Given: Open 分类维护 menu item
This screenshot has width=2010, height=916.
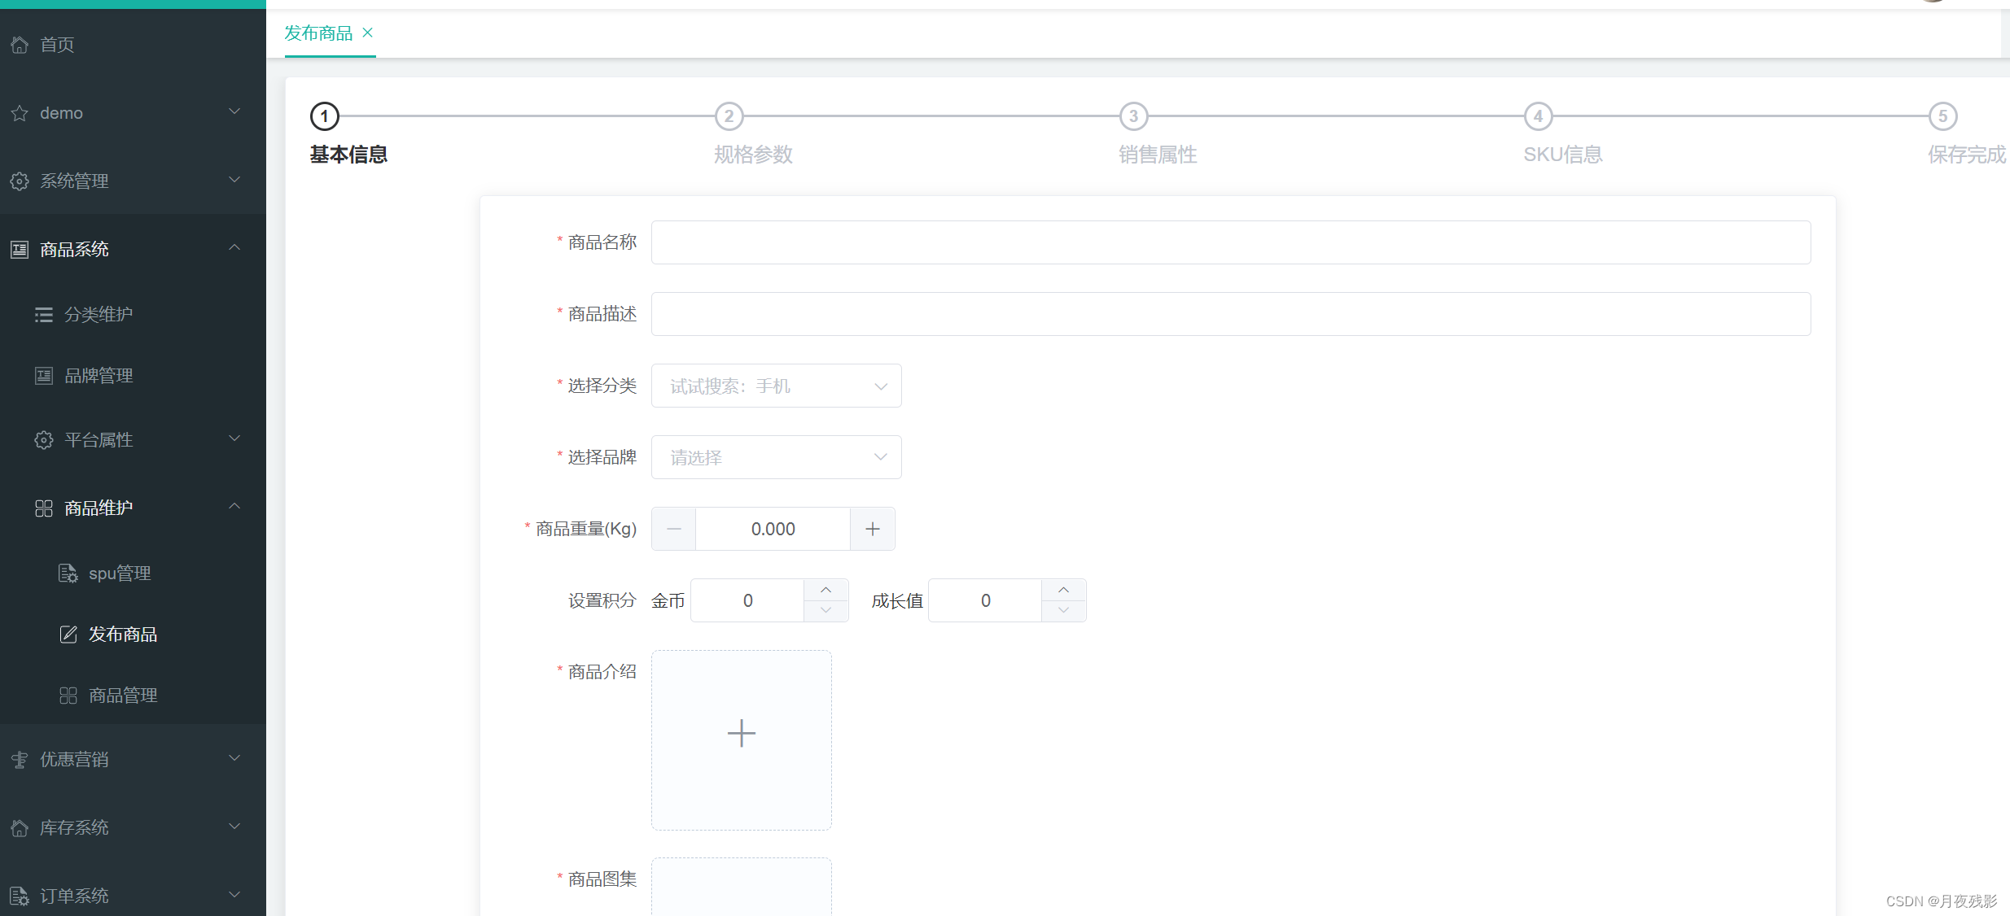Looking at the screenshot, I should pyautogui.click(x=133, y=314).
